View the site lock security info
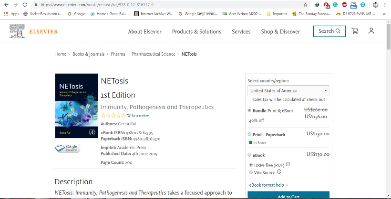 coord(36,5)
